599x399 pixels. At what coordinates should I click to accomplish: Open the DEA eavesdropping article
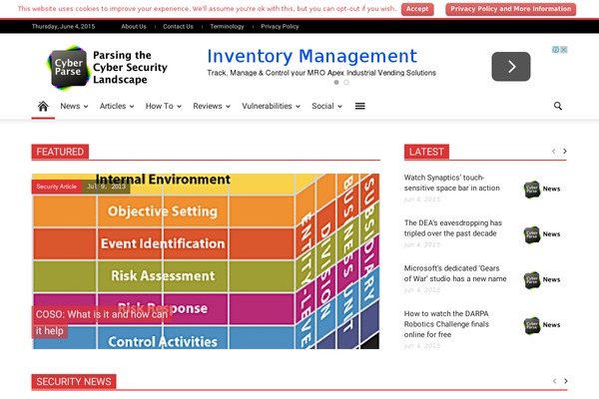[x=453, y=228]
